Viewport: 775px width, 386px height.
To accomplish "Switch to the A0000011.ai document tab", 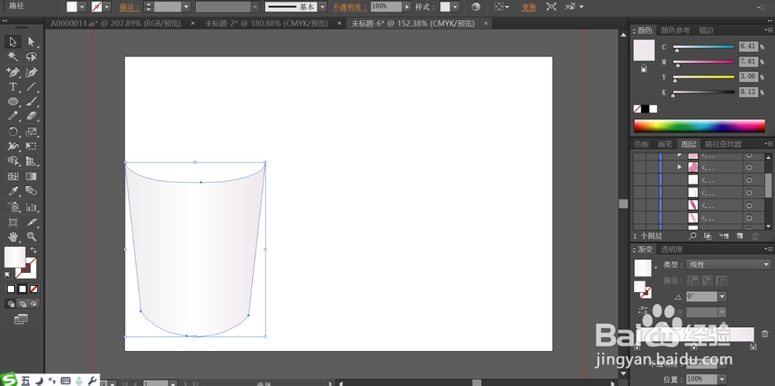I will coord(116,23).
